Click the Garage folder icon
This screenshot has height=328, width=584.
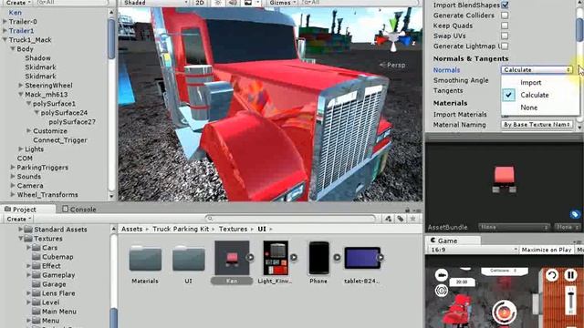click(x=36, y=284)
